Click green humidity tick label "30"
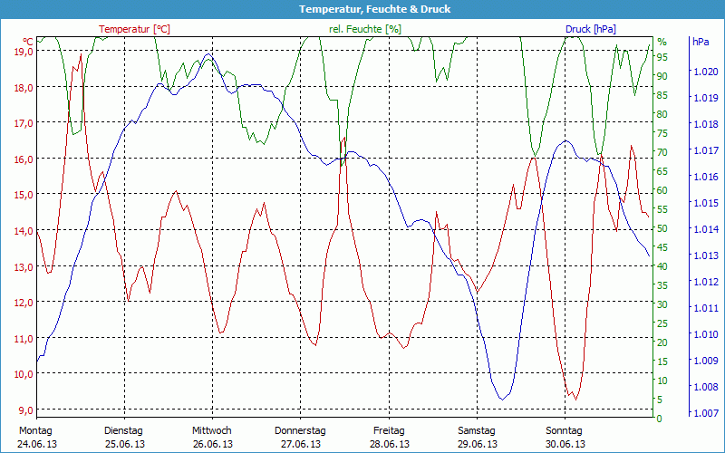725x453 pixels. (662, 305)
